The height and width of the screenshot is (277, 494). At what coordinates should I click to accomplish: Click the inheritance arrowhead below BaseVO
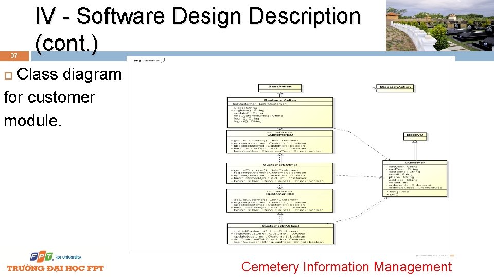[415, 142]
